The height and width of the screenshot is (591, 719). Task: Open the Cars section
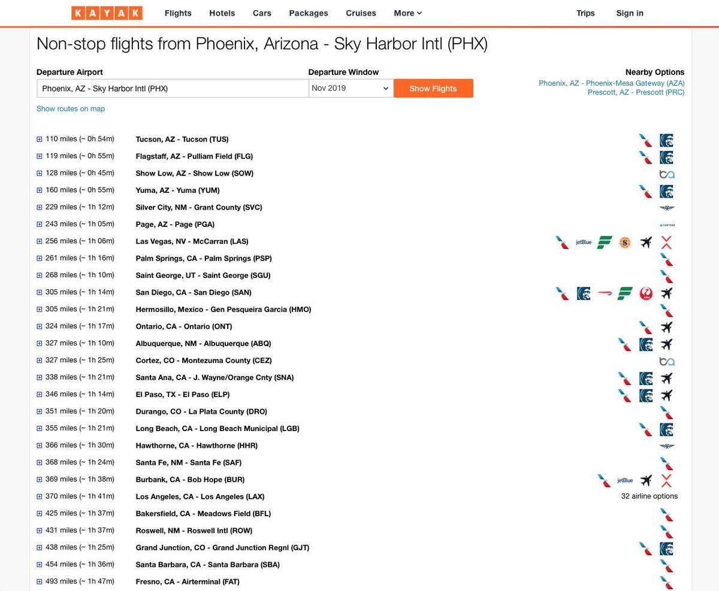point(262,13)
